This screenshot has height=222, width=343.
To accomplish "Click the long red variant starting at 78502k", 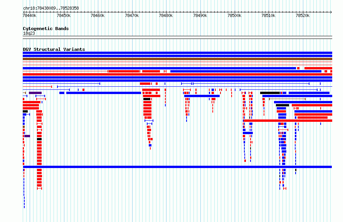I will pyautogui.click(x=288, y=121).
